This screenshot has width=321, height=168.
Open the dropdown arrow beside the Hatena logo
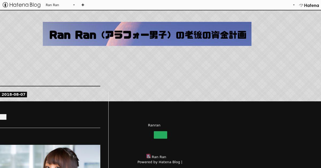(x=294, y=5)
